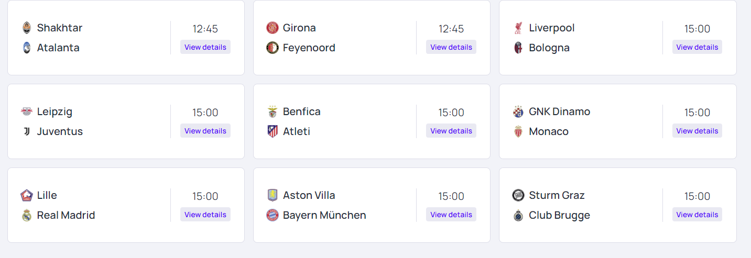This screenshot has width=751, height=258.
Task: Click the Shakhtar club crest icon
Action: click(x=27, y=28)
